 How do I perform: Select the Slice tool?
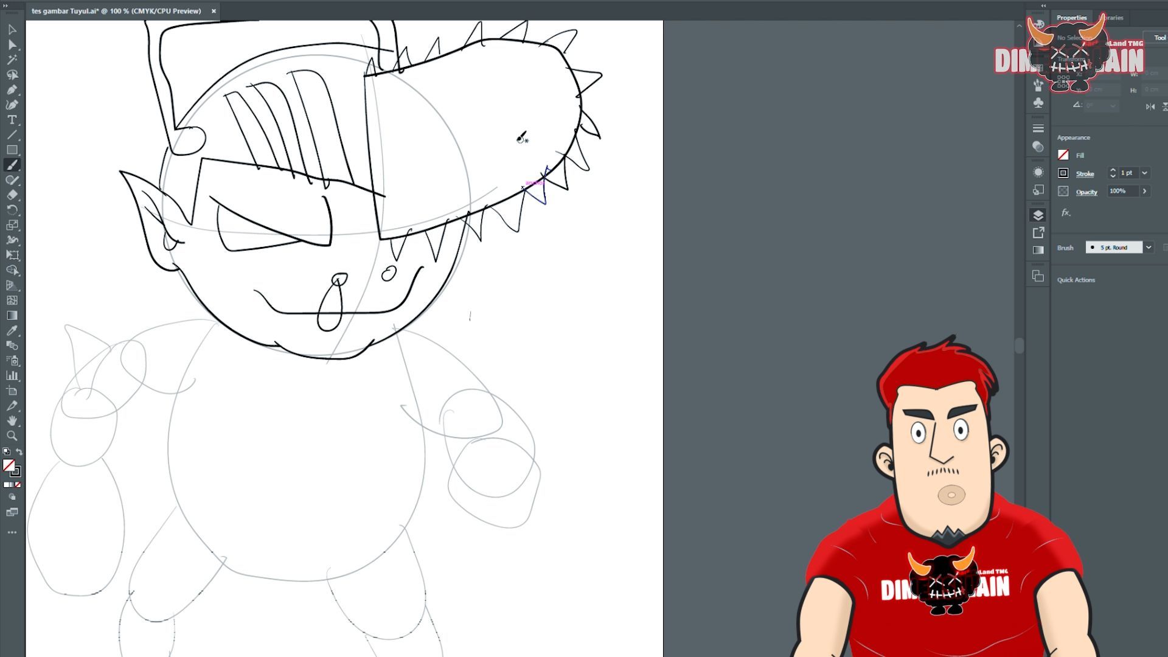(12, 406)
